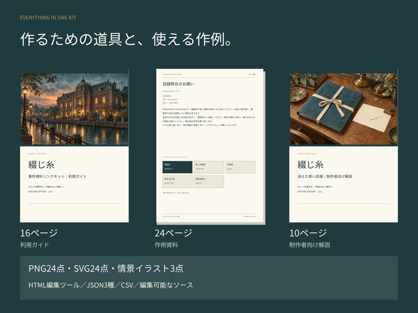The image size is (418, 313).
Task: Click '目録照合のお願い' document title
Action: [x=178, y=84]
